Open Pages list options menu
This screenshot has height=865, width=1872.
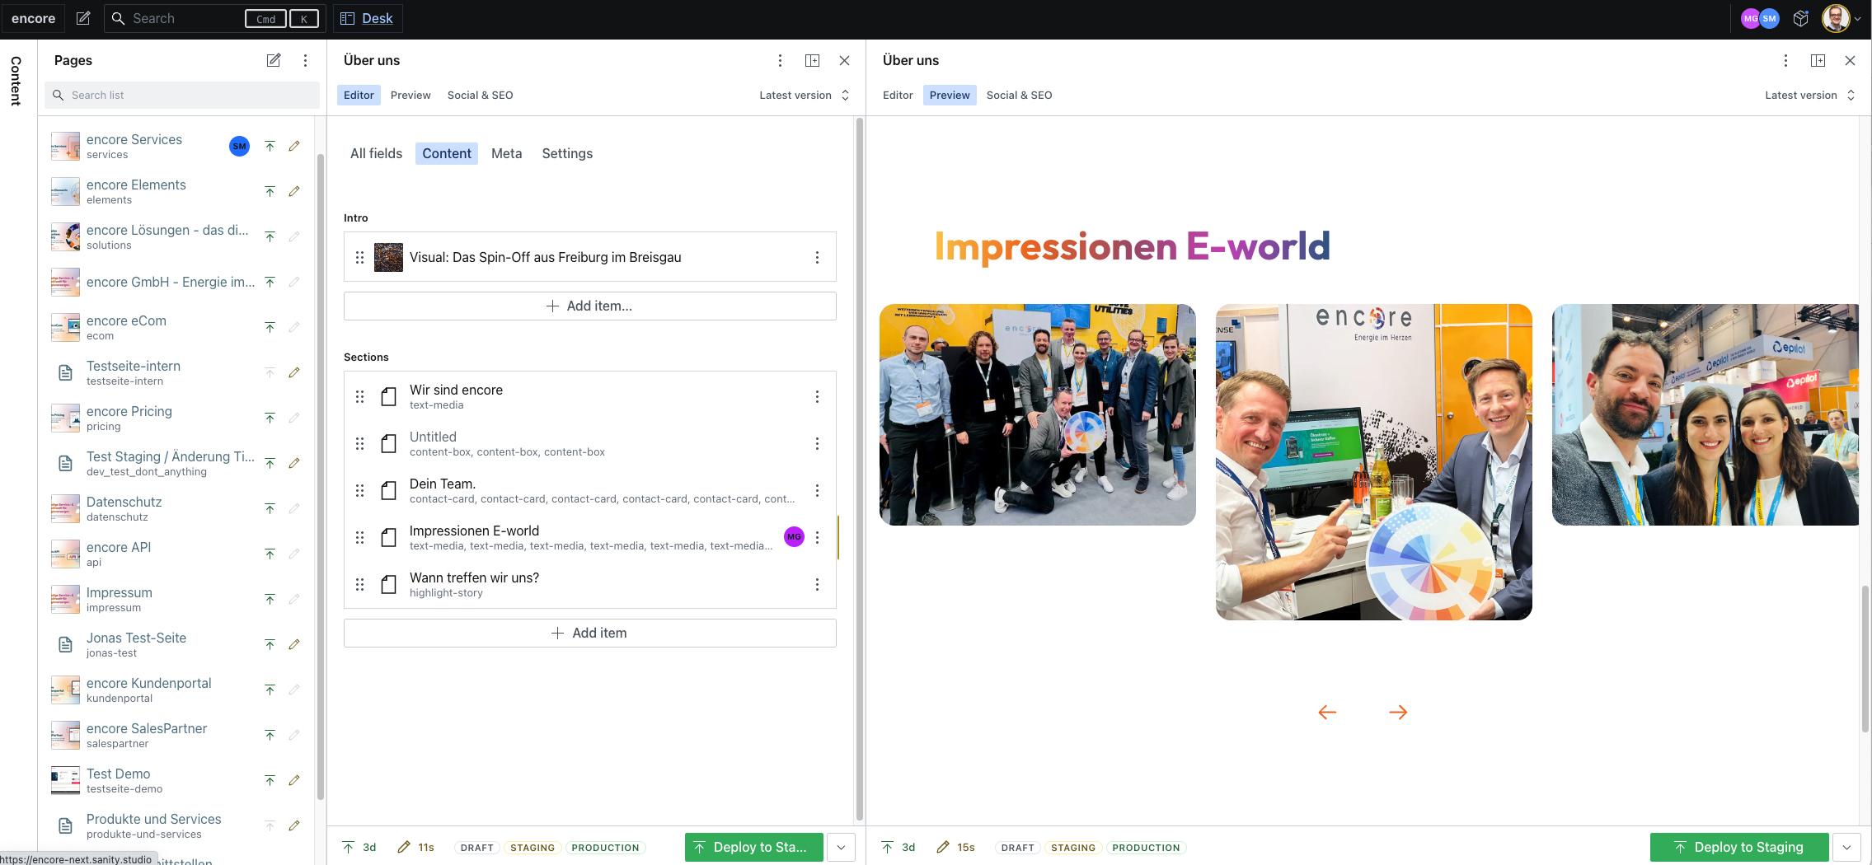[x=305, y=60]
